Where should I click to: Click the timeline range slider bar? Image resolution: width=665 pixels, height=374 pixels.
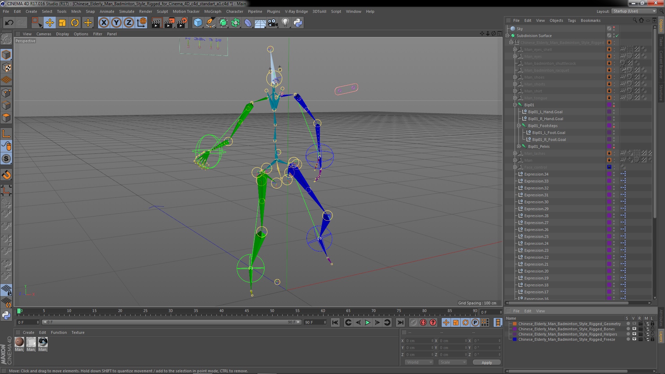pos(171,322)
